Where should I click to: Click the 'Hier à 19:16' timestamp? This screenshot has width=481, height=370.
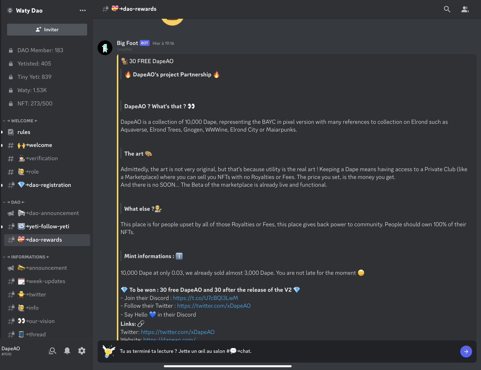point(164,43)
